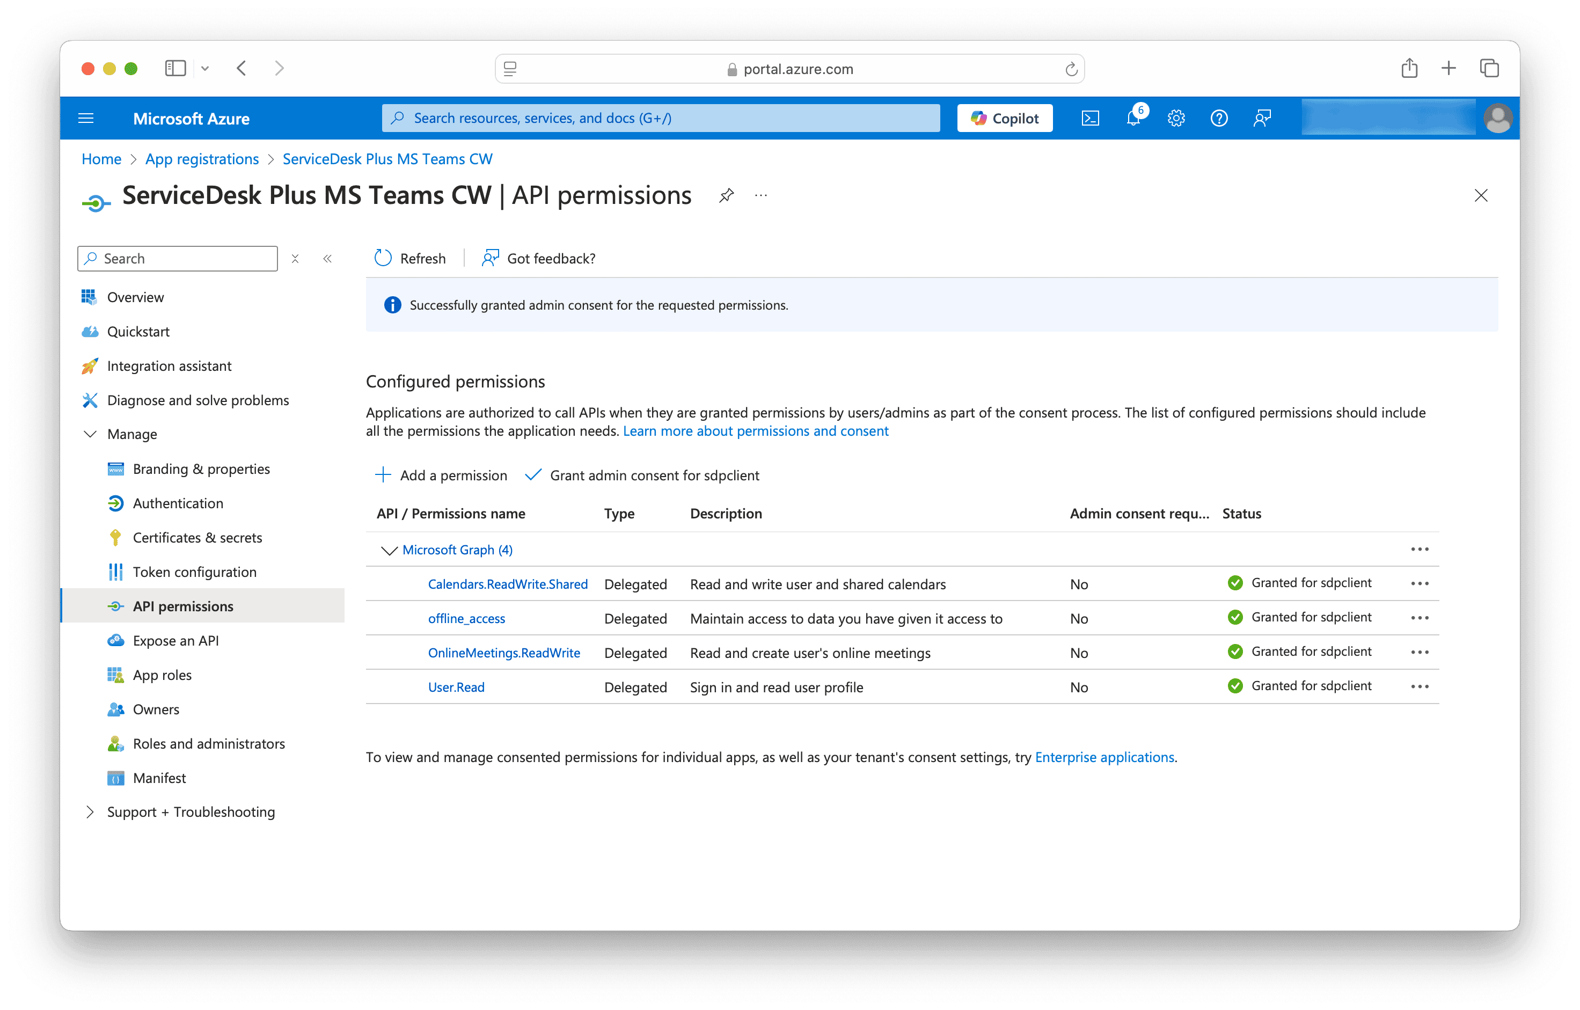Reload the page in Safari

click(1071, 69)
